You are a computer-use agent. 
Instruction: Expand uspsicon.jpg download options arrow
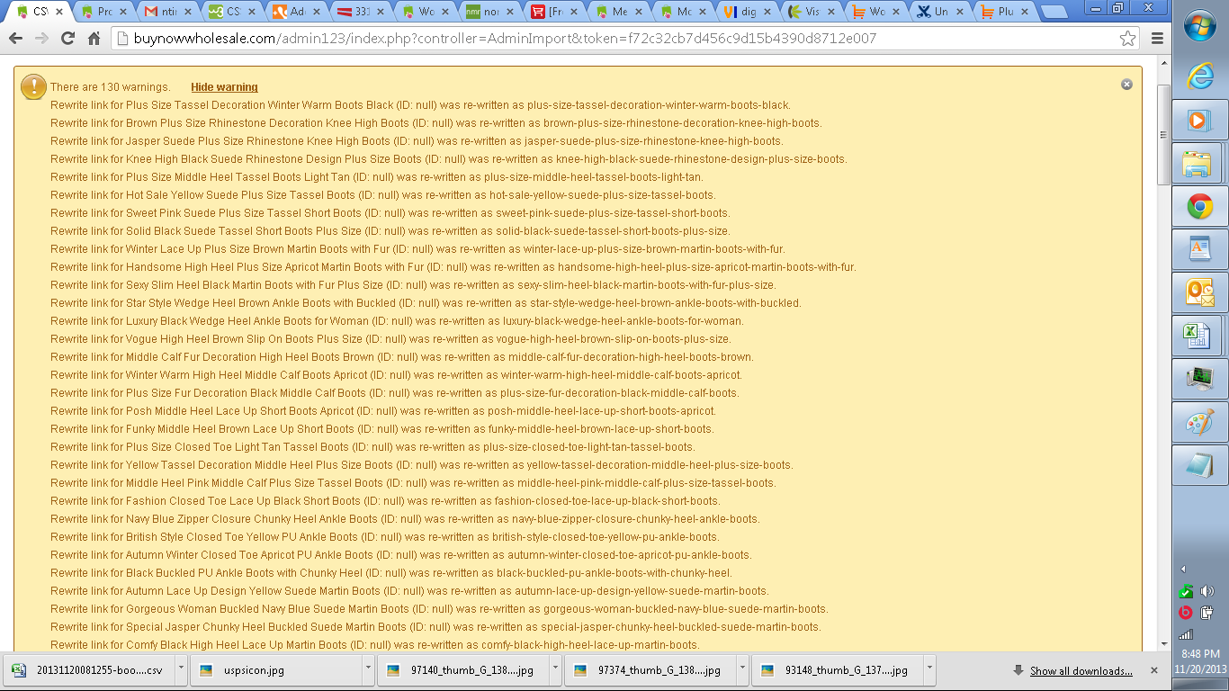coord(368,670)
